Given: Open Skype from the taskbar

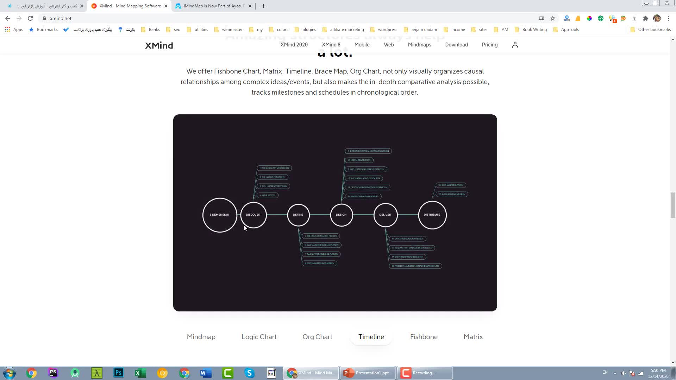Looking at the screenshot, I should click(249, 373).
